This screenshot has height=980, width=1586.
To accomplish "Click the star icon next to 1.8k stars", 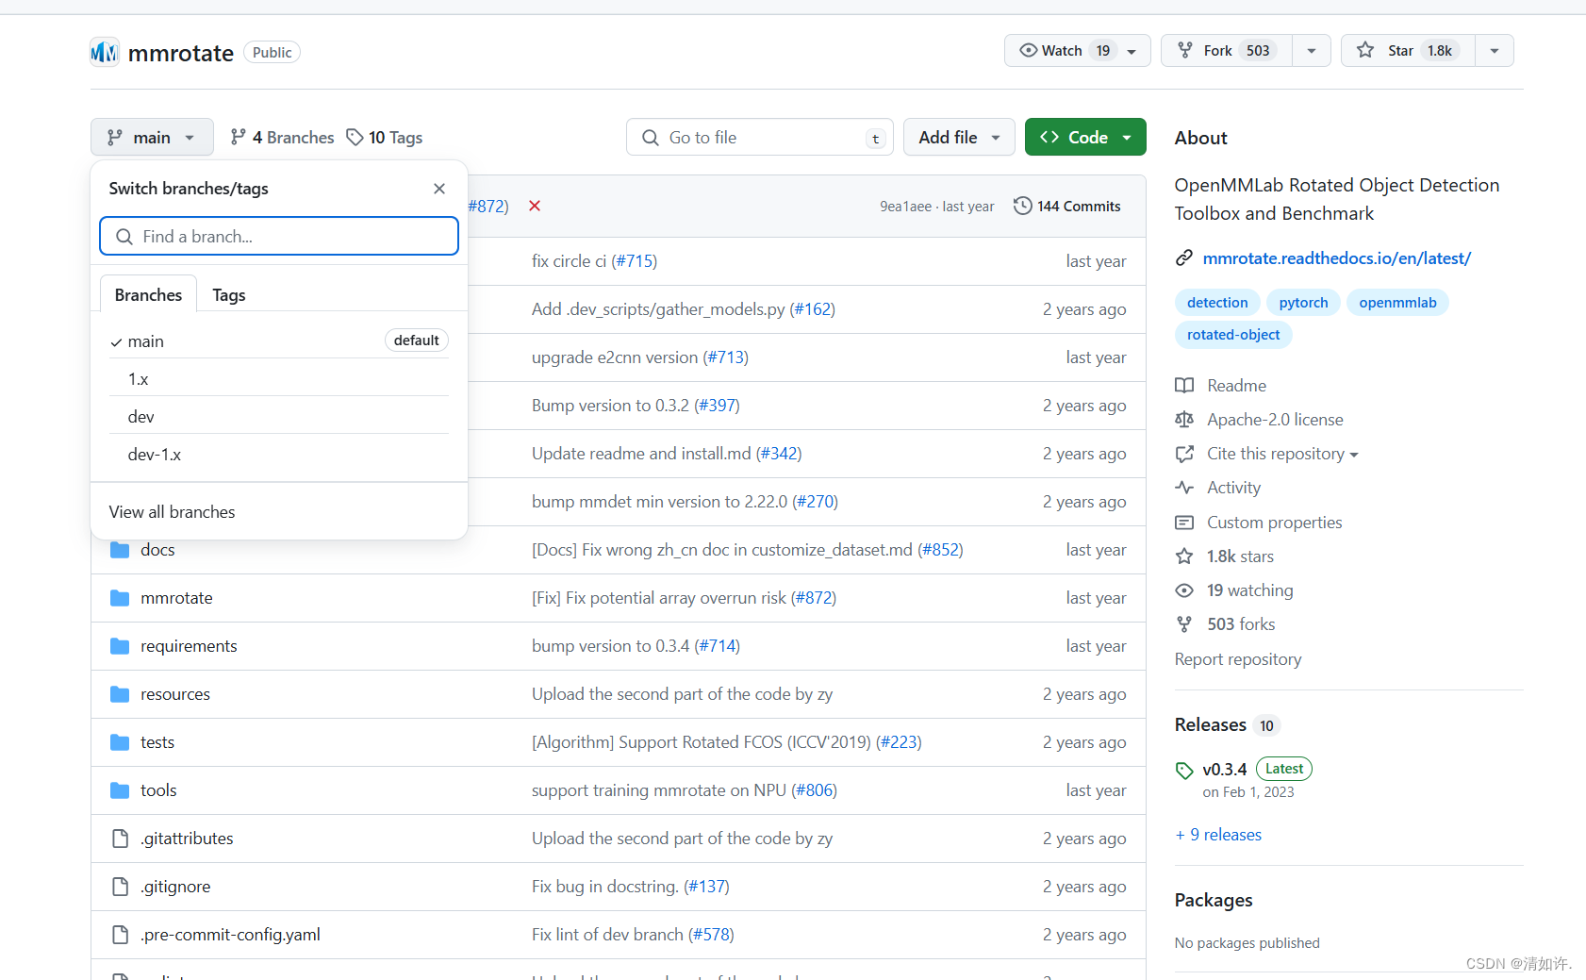I will pos(1184,556).
